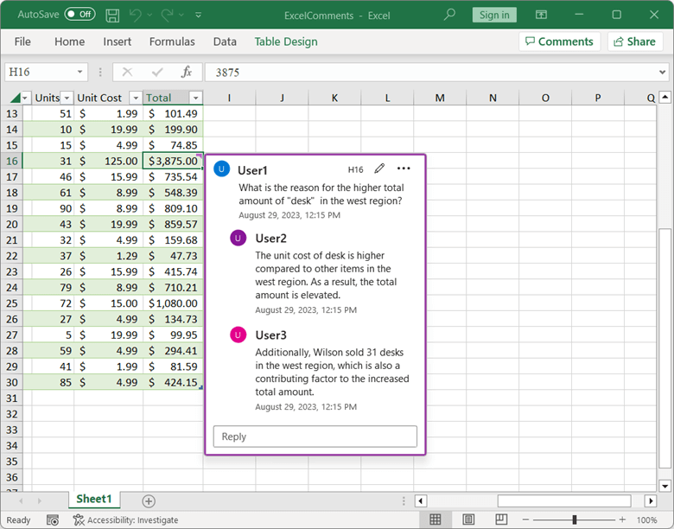The height and width of the screenshot is (529, 674).
Task: Click the Reply input box
Action: tap(315, 437)
